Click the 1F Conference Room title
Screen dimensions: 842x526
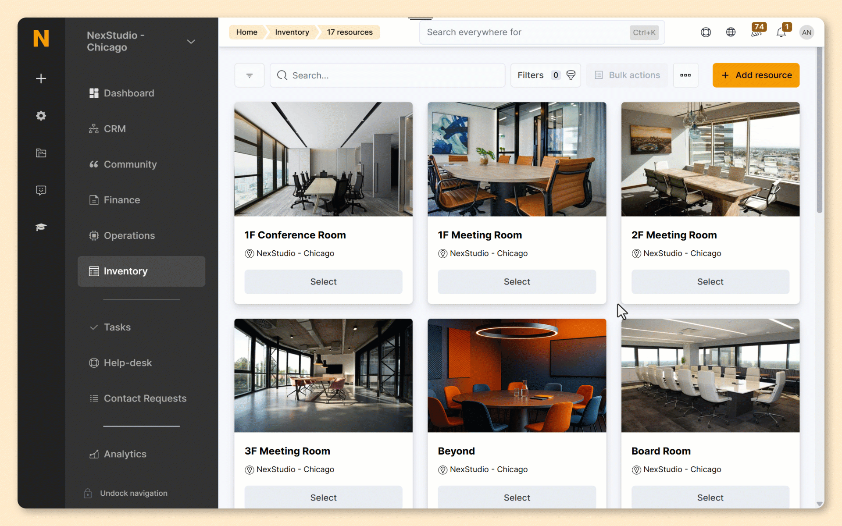click(x=295, y=235)
